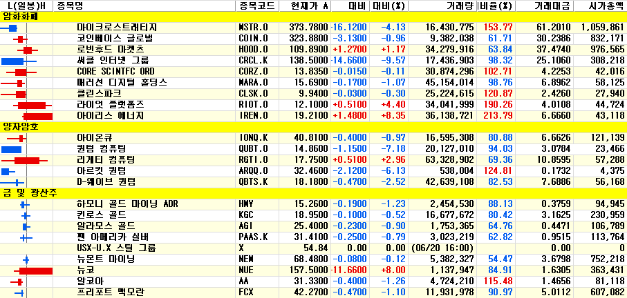Viewport: 627px width, 298px height.
Task: Click the 157.5000 price cell
Action: point(308,270)
